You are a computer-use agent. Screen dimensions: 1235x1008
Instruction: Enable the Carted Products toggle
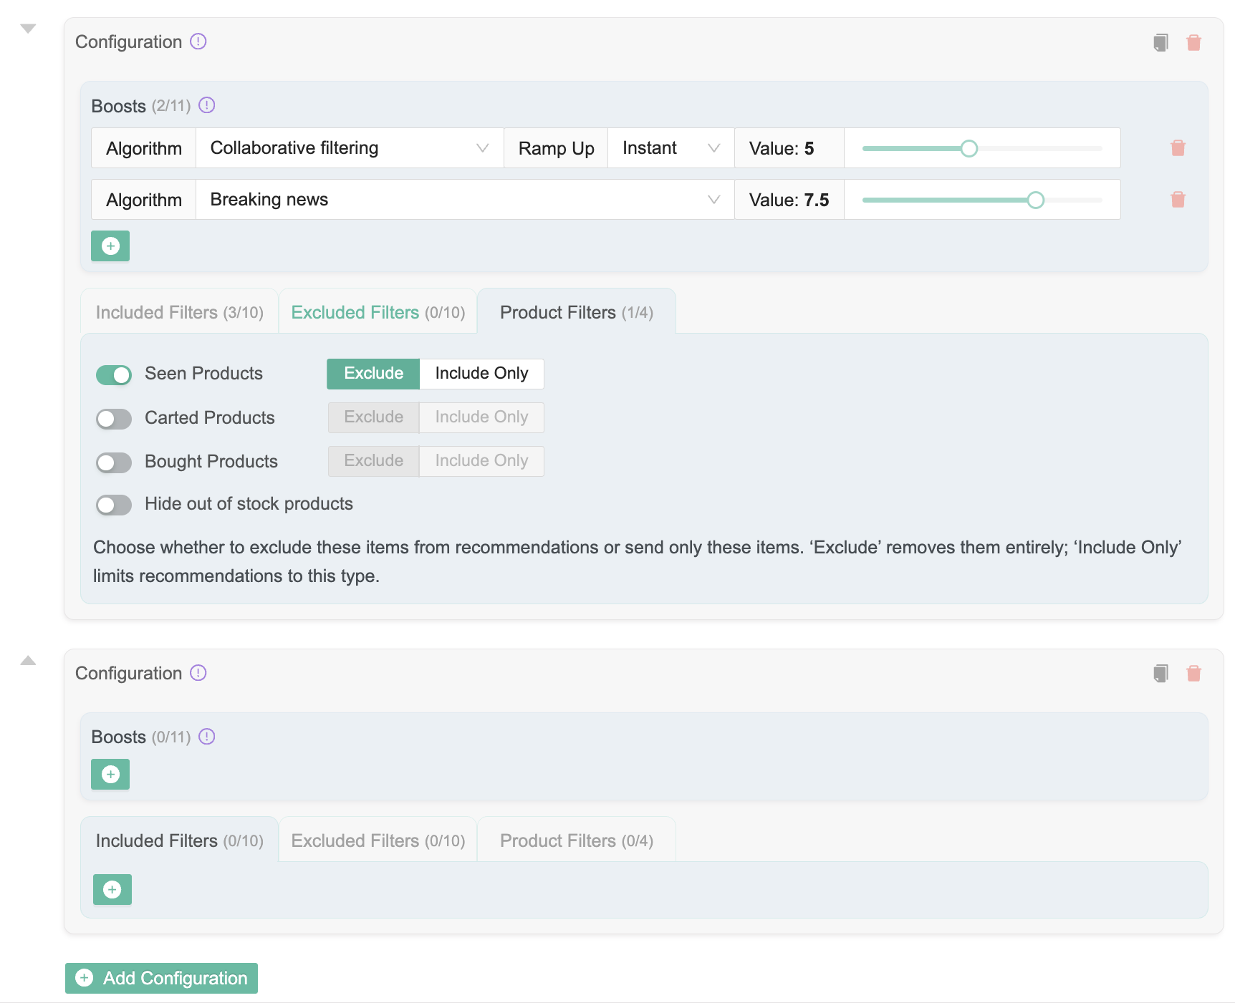pos(114,419)
